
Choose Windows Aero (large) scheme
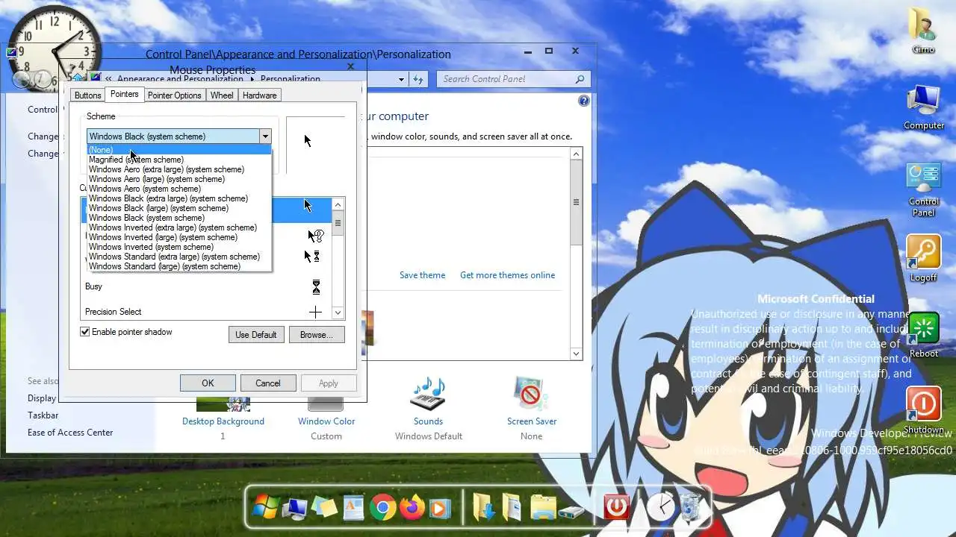pyautogui.click(x=179, y=179)
